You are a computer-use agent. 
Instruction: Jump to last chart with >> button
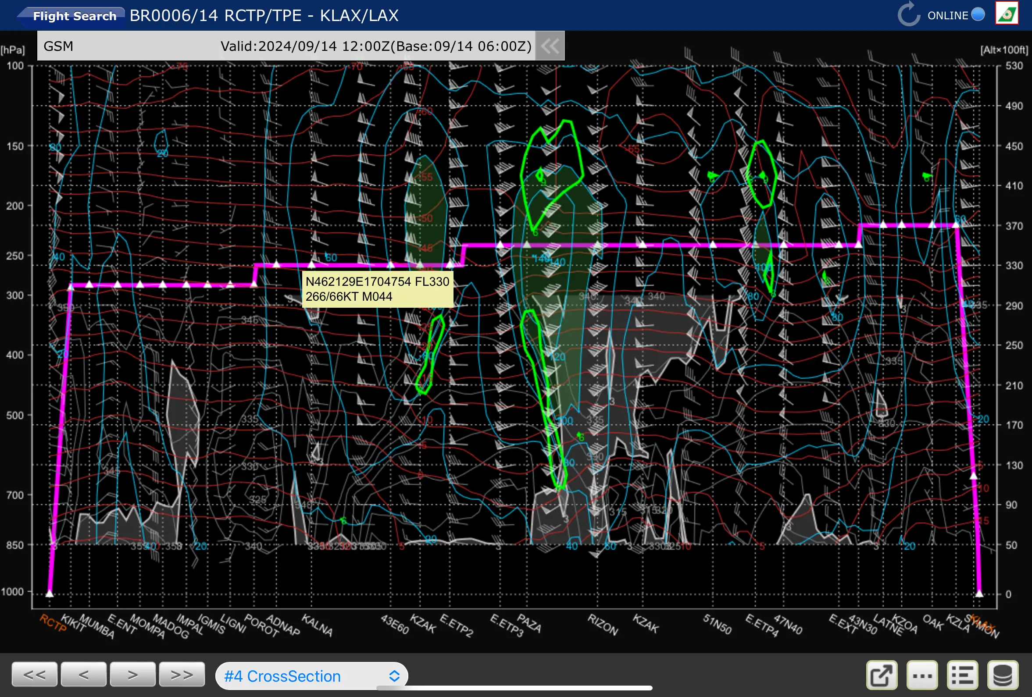click(x=182, y=675)
